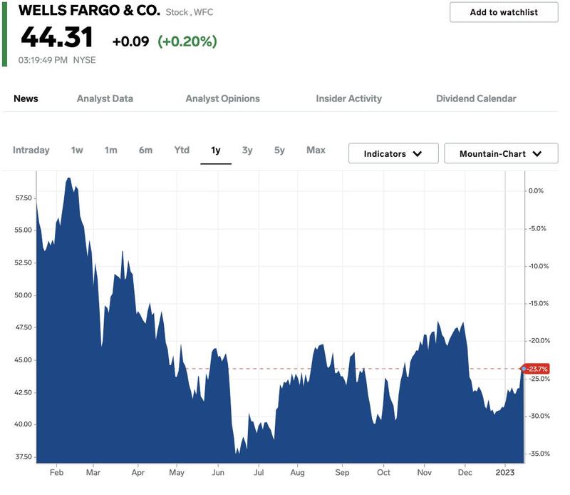The height and width of the screenshot is (495, 570).
Task: Open the Dividend Calendar tab
Action: click(476, 98)
